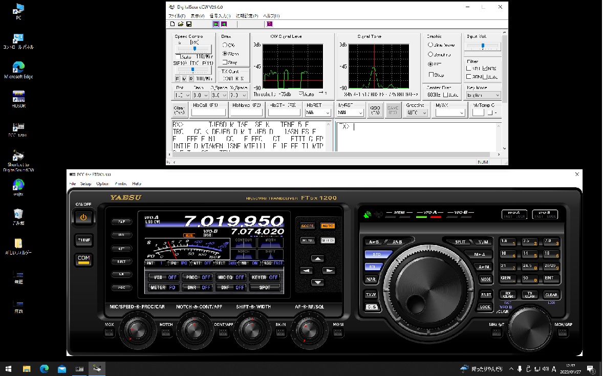Viewport: 603px width, 376px height.
Task: Toggle the Center Freq Auto checkbox
Action: point(450,95)
